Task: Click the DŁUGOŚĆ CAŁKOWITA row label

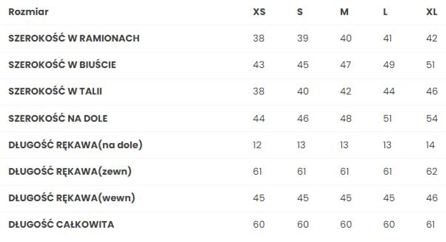Action: click(x=61, y=225)
